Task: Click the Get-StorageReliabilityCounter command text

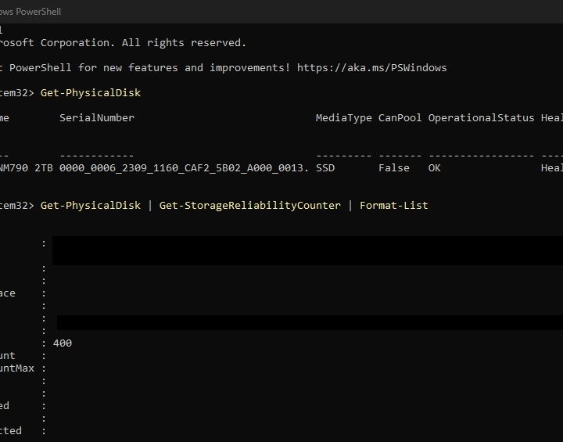Action: [250, 206]
